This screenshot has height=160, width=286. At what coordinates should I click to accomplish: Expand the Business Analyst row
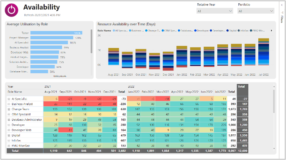coord(9,104)
